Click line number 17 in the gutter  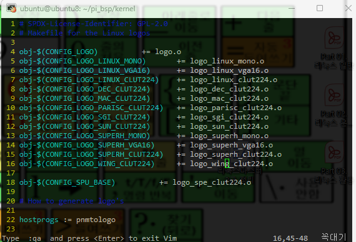(11, 173)
